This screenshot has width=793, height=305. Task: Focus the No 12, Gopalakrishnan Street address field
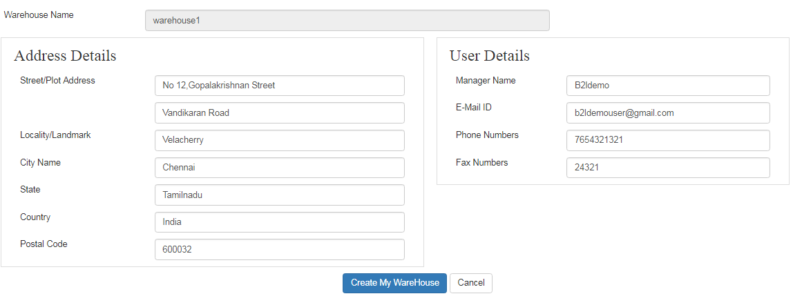click(x=279, y=86)
